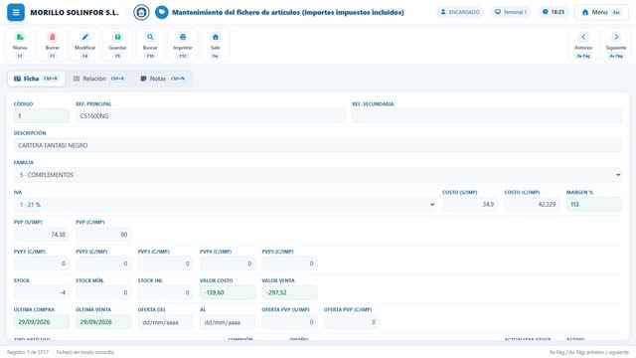Click the Última Compra date field
This screenshot has width=636, height=358.
point(42,322)
